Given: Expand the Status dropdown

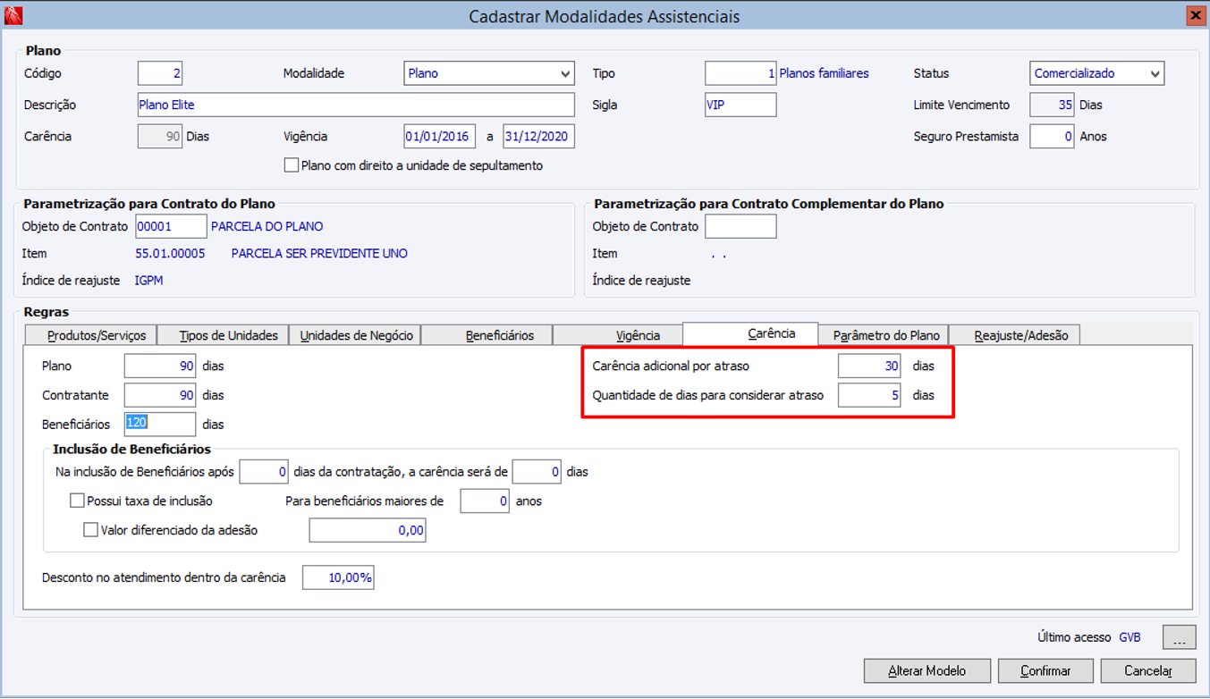Looking at the screenshot, I should pyautogui.click(x=1097, y=73).
